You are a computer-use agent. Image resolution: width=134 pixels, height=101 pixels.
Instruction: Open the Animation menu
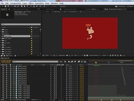pyautogui.click(x=39, y=3)
